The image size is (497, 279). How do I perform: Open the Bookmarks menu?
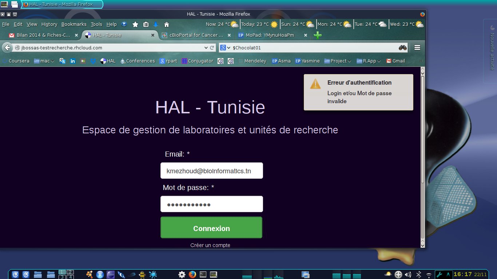click(74, 24)
